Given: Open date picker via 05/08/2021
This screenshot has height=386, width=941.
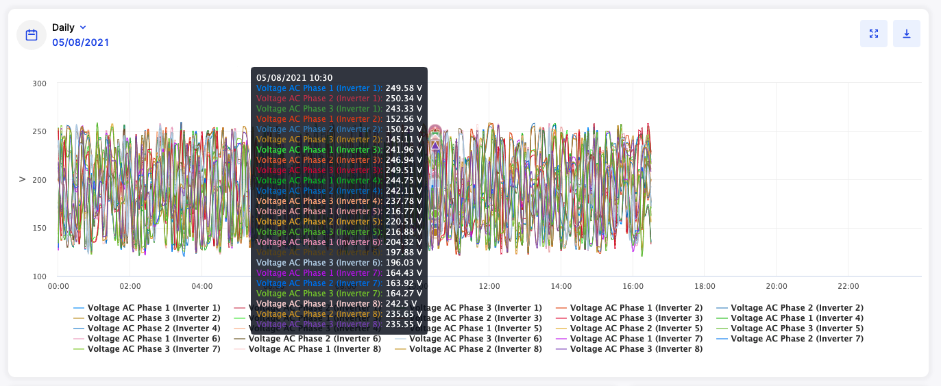Looking at the screenshot, I should click(x=80, y=42).
